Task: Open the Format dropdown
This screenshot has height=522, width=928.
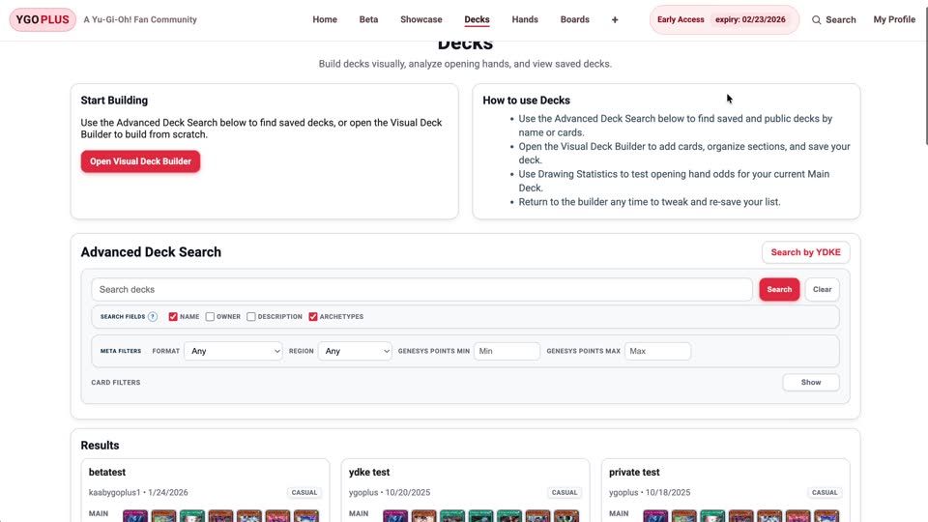Action: pos(233,351)
